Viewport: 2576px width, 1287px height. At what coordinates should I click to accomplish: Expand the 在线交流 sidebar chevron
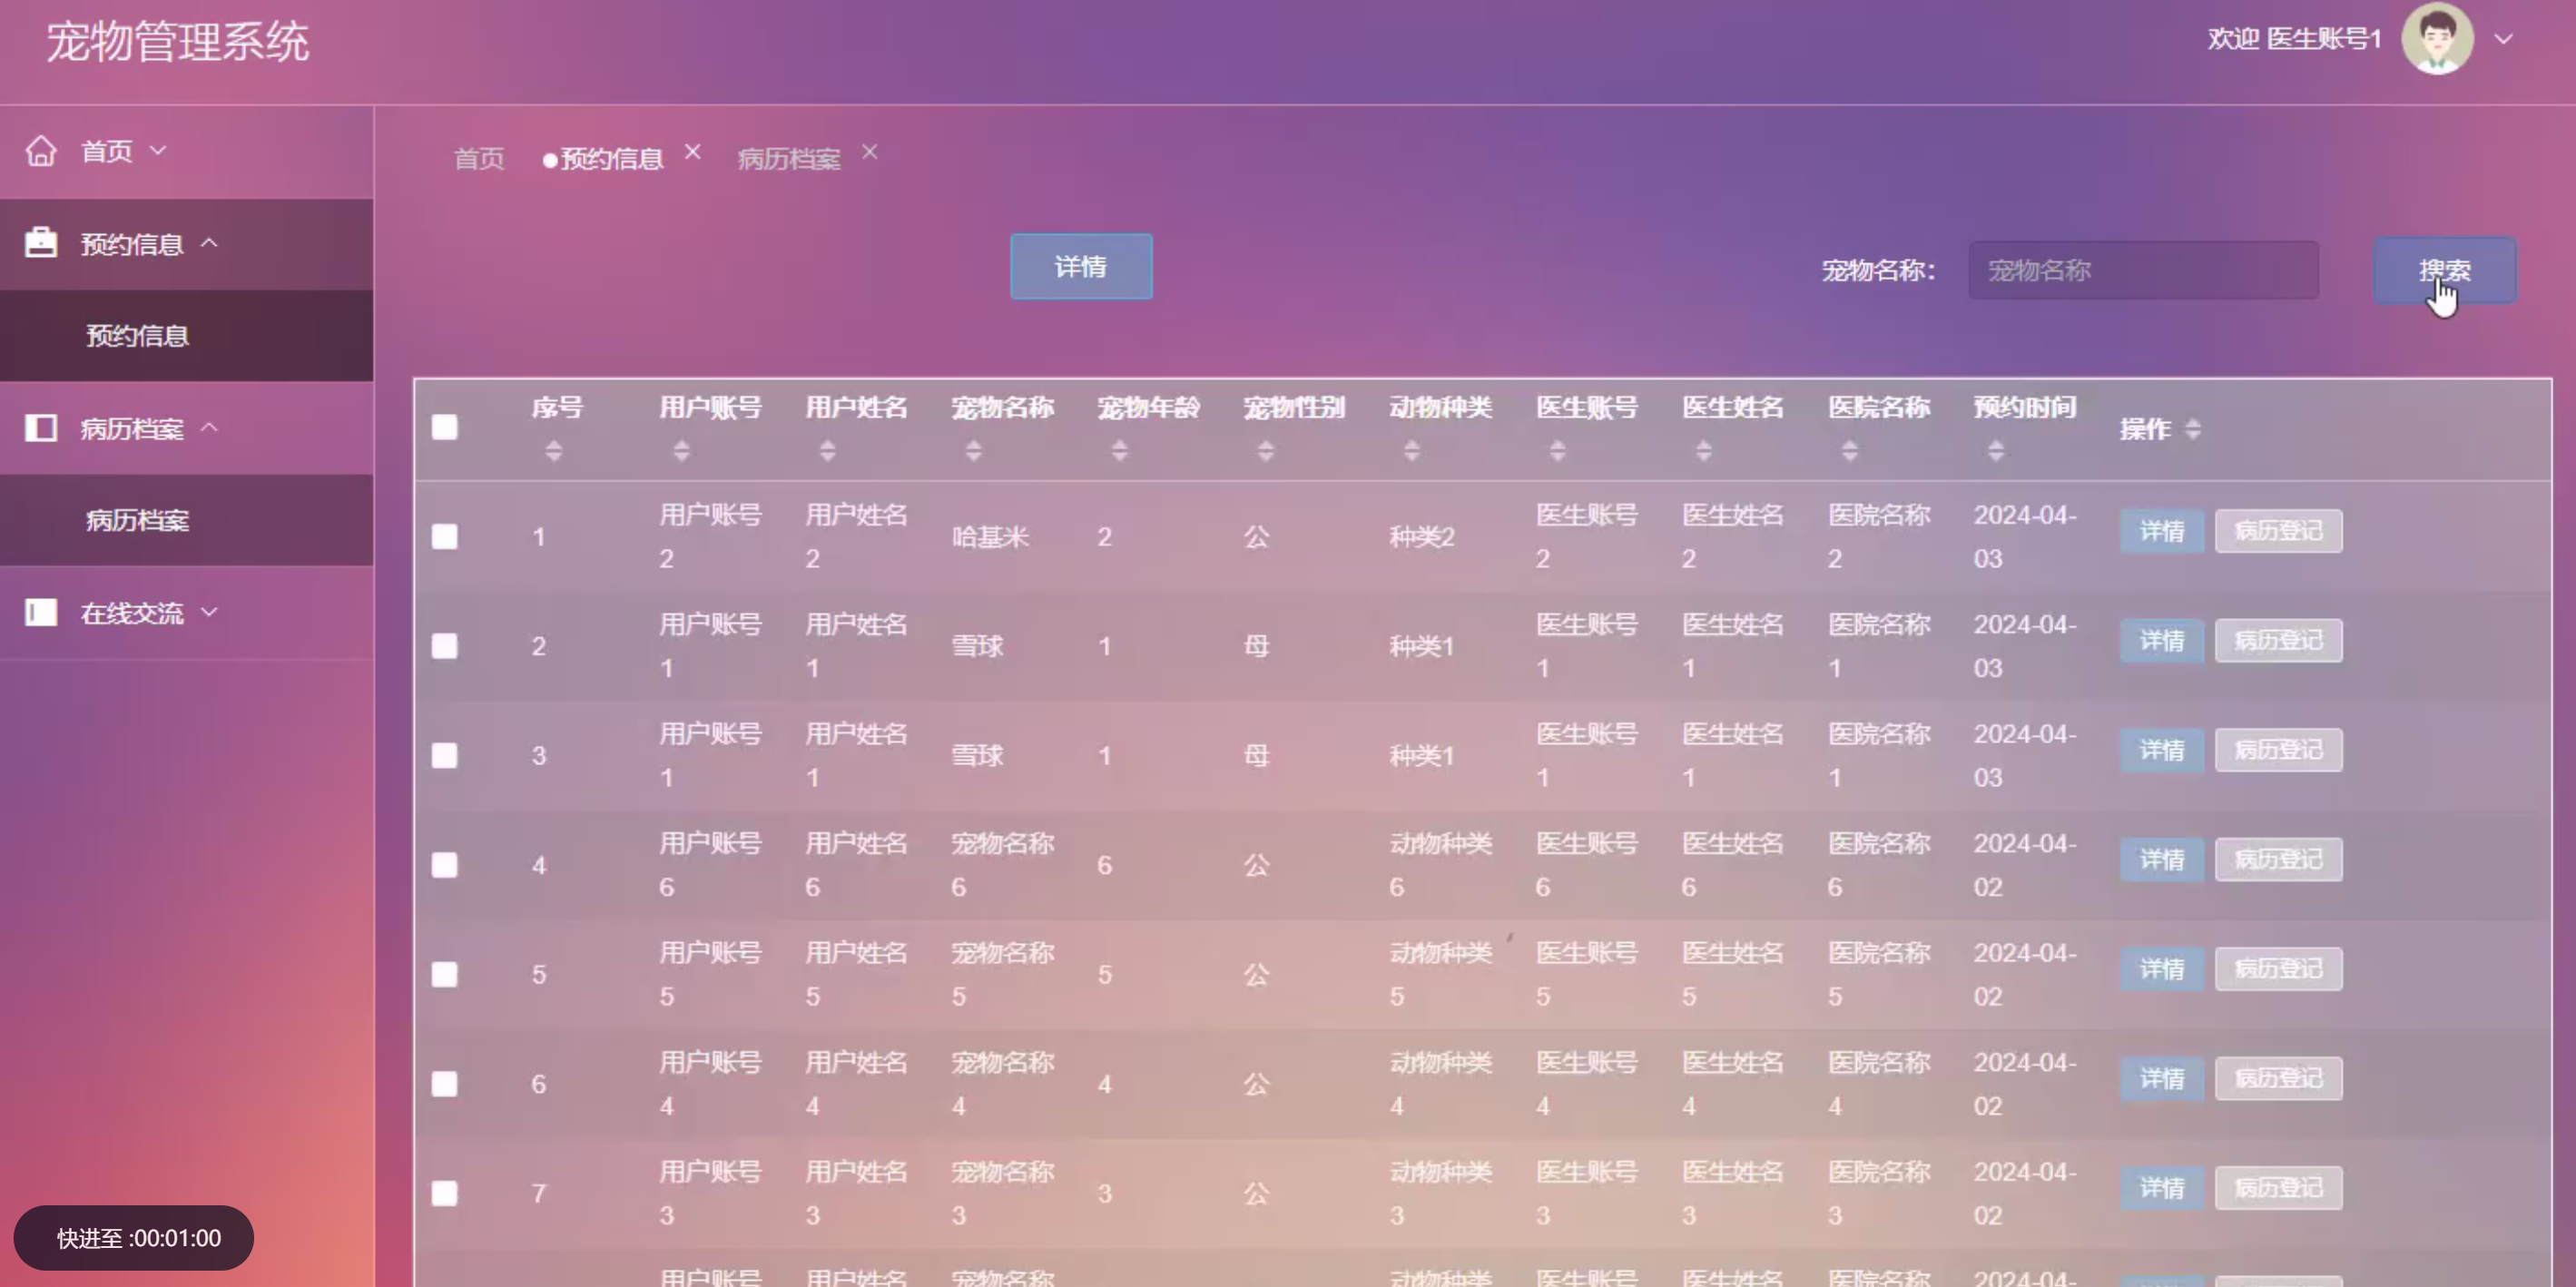click(x=208, y=612)
